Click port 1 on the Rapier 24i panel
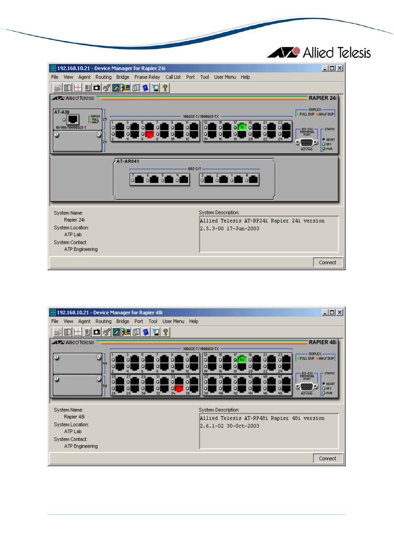Screen dimensions: 394x557 coord(120,127)
